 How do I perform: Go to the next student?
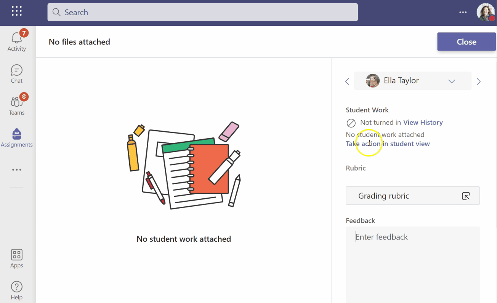tap(479, 81)
